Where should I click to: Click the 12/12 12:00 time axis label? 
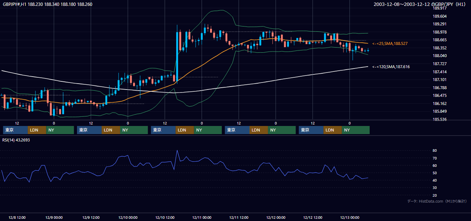313,217
